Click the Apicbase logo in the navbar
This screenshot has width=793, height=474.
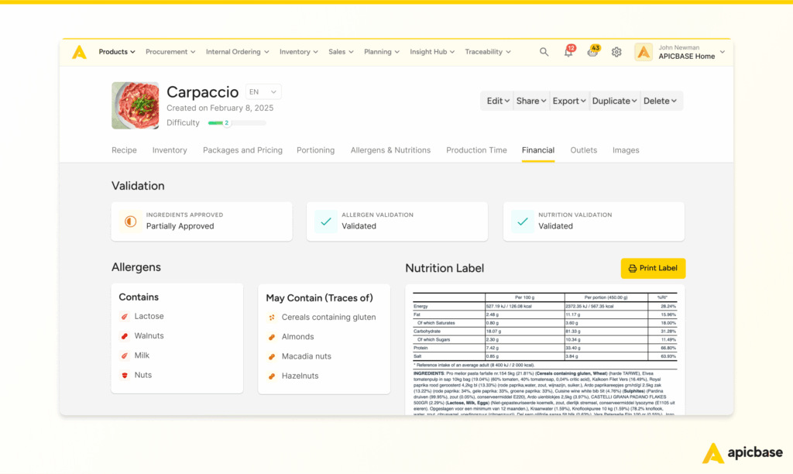click(x=79, y=52)
